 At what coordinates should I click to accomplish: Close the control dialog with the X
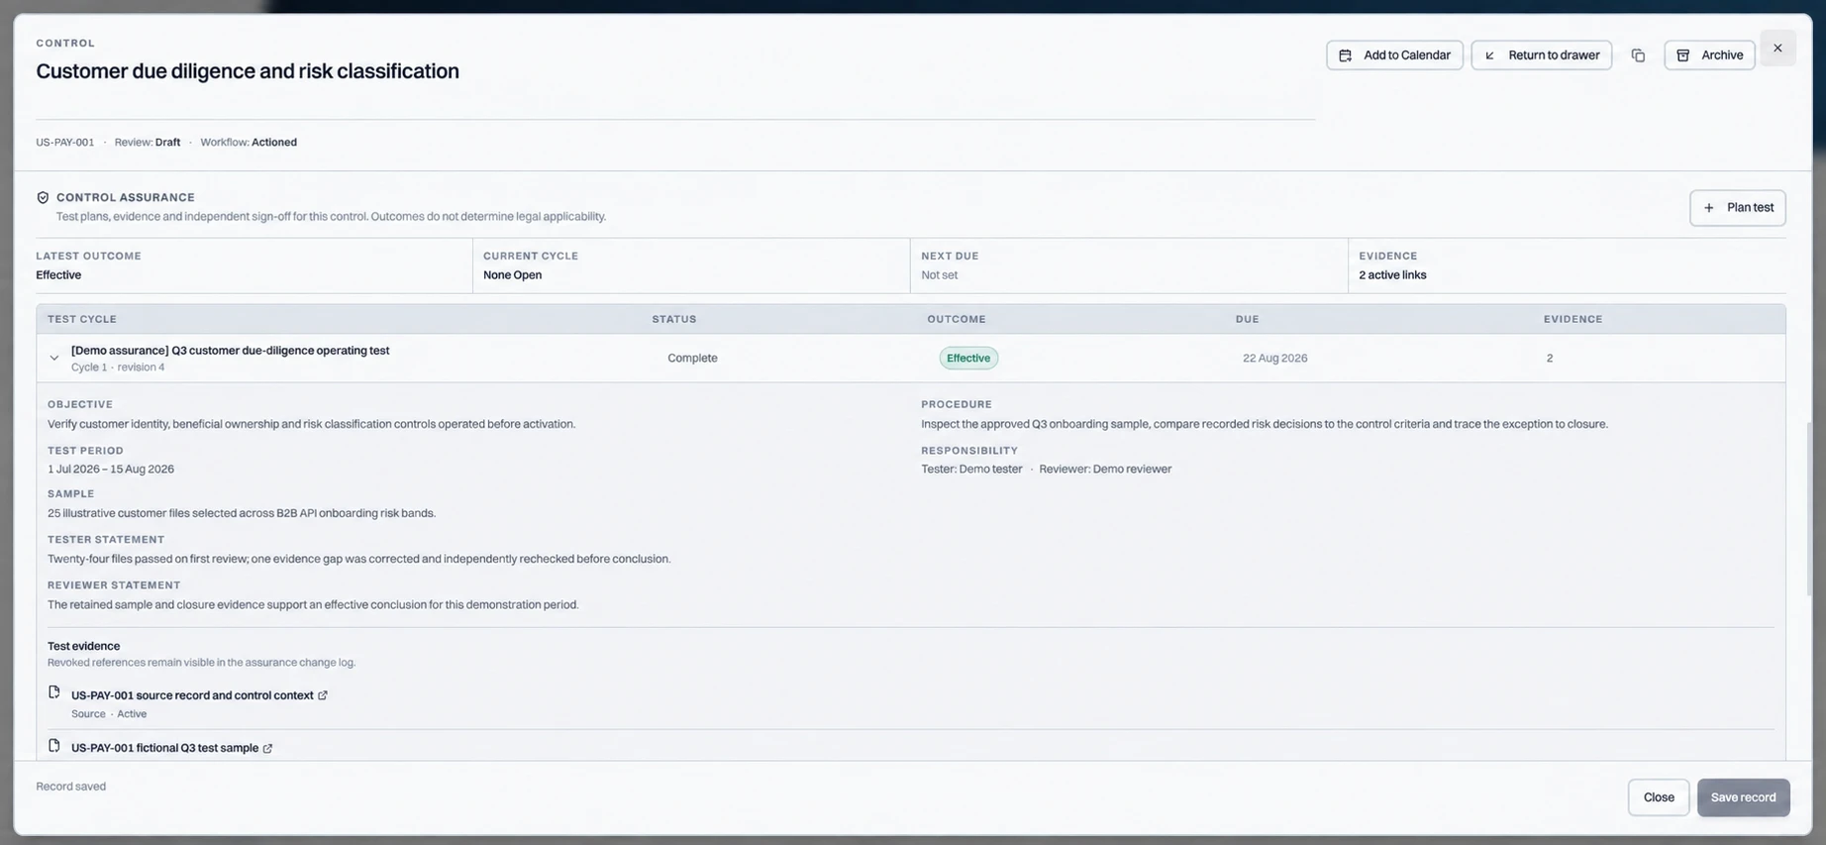coord(1777,49)
